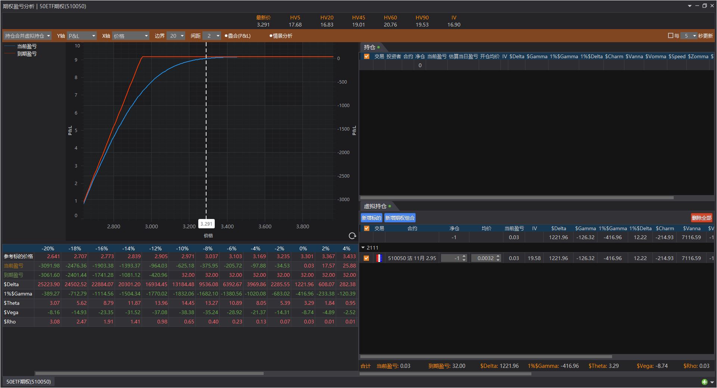717x388 pixels.
Task: Collapse the 2111 group row
Action: (363, 248)
